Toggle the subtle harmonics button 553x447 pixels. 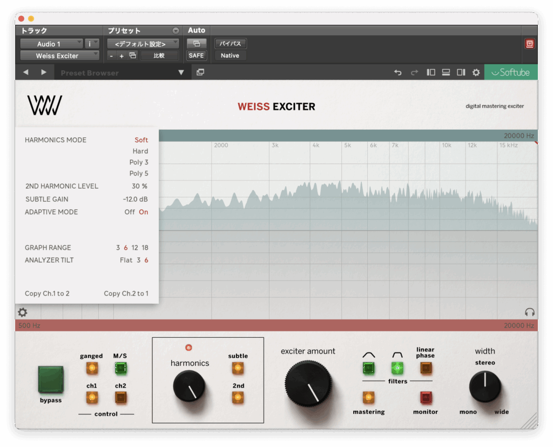click(x=238, y=368)
